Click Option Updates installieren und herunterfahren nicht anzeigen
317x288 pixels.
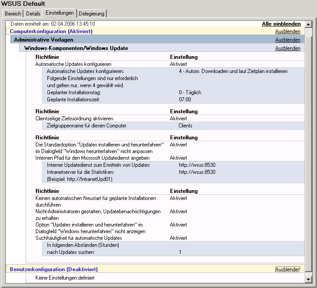[91, 228]
